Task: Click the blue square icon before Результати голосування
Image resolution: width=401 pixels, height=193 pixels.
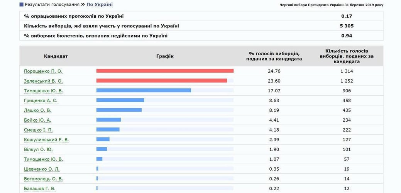Action: point(21,5)
